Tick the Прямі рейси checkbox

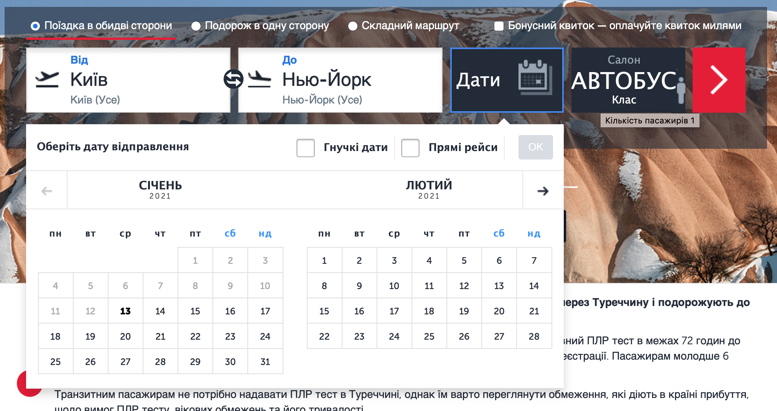point(410,148)
